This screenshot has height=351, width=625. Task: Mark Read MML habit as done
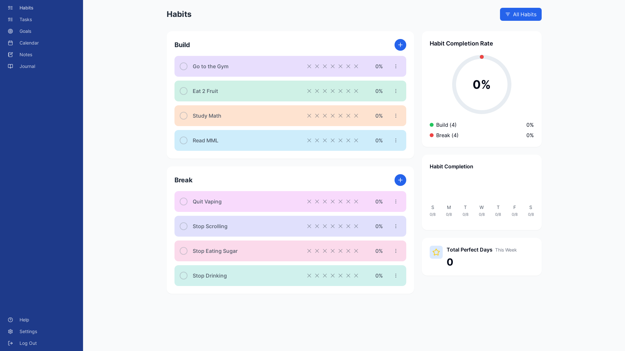184,140
